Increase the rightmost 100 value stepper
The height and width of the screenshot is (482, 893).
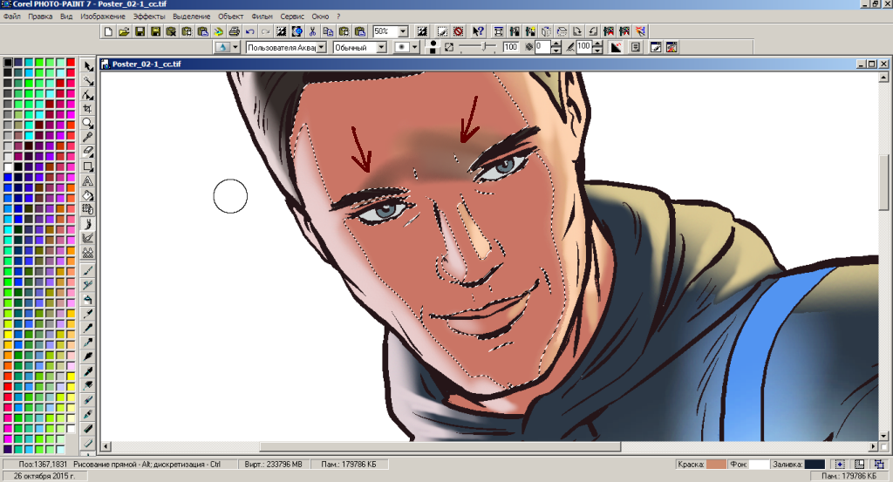click(x=597, y=44)
